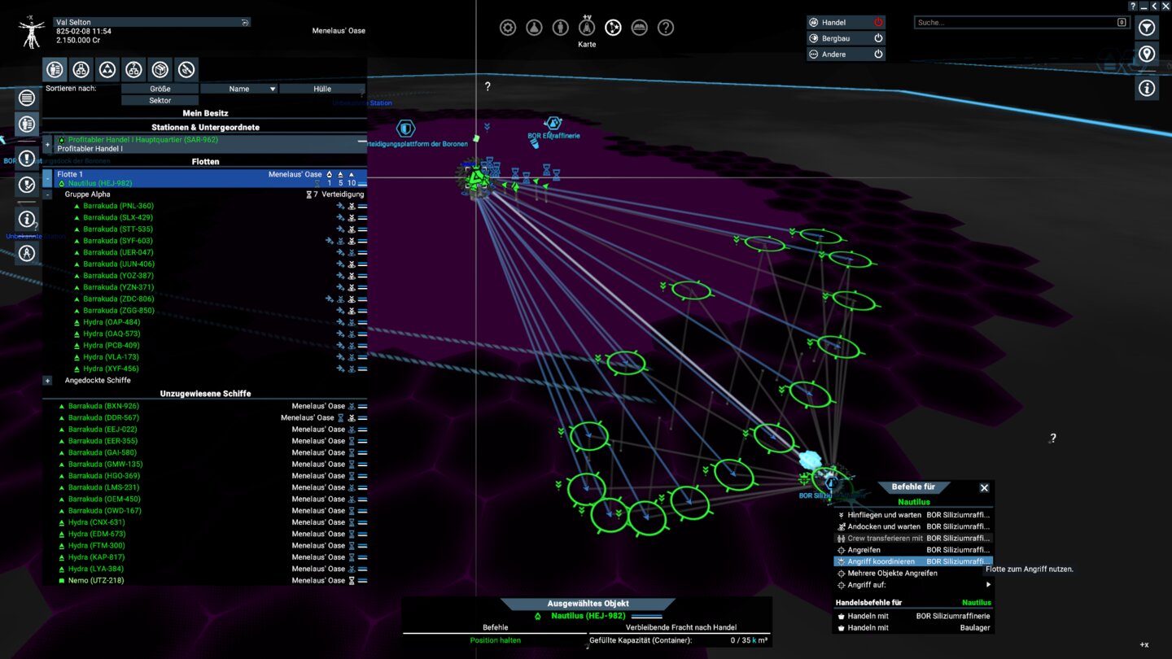Expand Profitabler Handel I Hauptquartier plus

47,144
